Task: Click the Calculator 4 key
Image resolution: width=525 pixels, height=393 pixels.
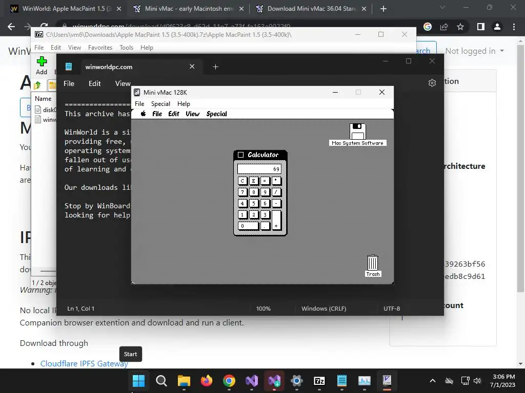Action: (243, 203)
